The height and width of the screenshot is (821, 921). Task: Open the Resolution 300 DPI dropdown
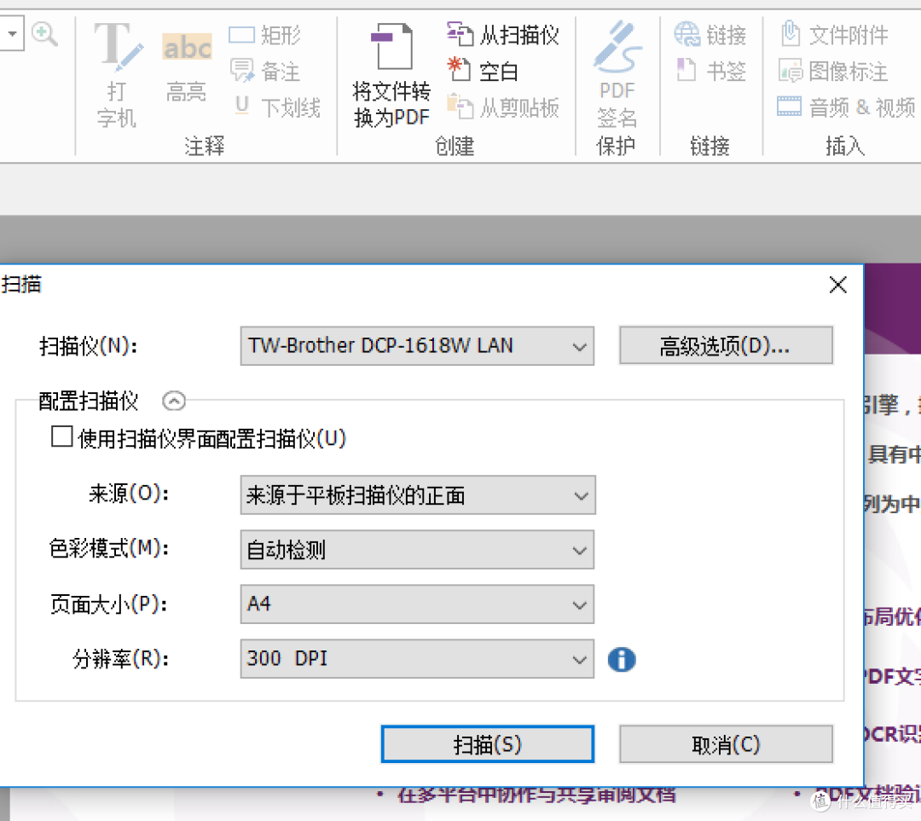coord(417,659)
